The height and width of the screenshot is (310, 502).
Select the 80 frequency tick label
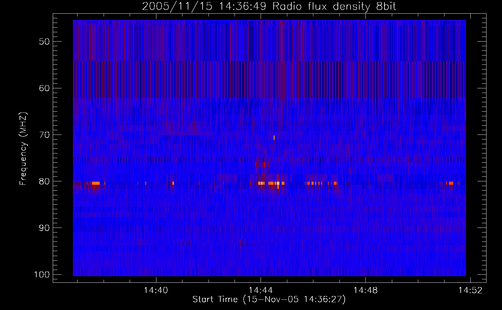pyautogui.click(x=44, y=181)
